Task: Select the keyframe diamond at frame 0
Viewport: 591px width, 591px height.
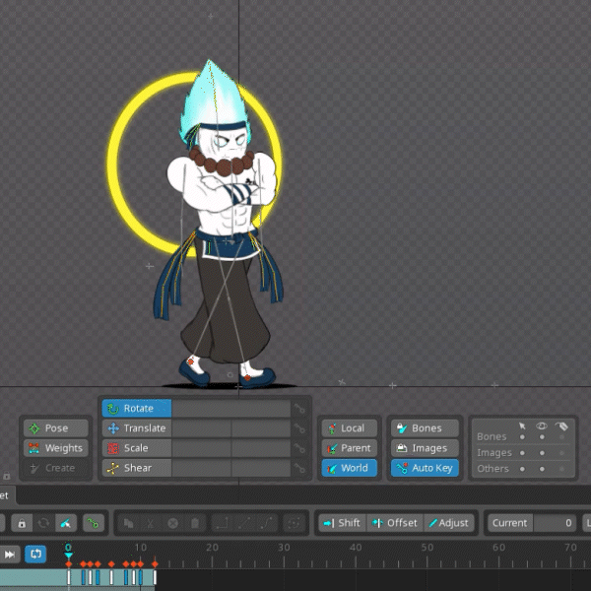Action: pos(69,564)
